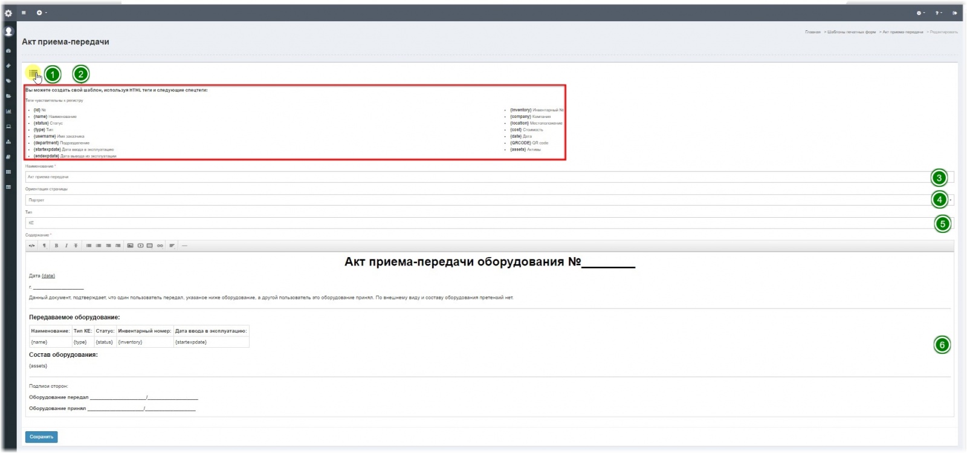Click the {date} tag in editor content

[48, 276]
